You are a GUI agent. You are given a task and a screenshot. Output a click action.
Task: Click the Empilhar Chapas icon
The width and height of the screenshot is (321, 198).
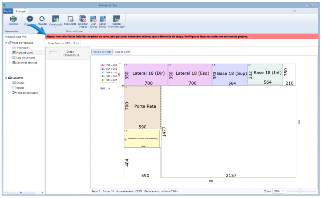tap(83, 19)
